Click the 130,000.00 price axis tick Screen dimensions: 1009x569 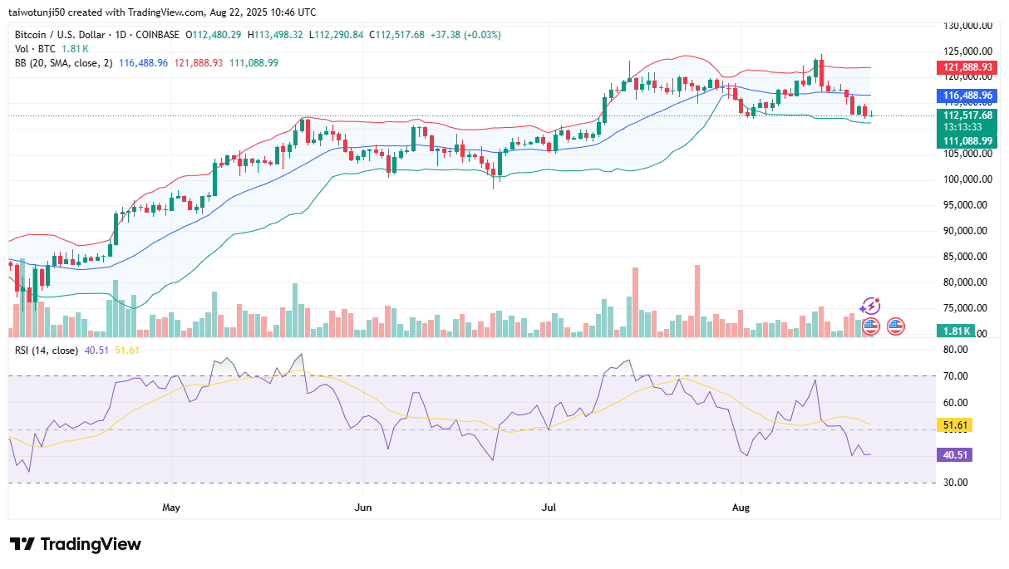pos(967,26)
